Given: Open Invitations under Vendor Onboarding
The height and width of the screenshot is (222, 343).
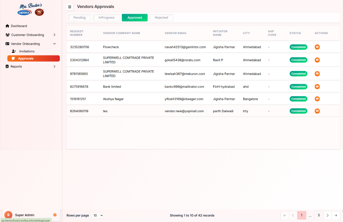Looking at the screenshot, I should point(27,51).
